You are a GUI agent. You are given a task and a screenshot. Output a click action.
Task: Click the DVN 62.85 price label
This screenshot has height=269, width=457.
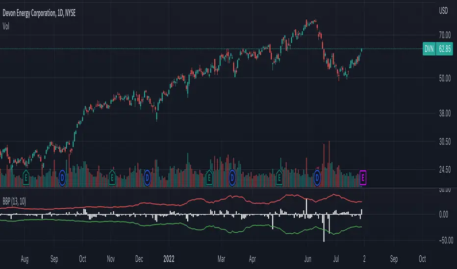[438, 49]
